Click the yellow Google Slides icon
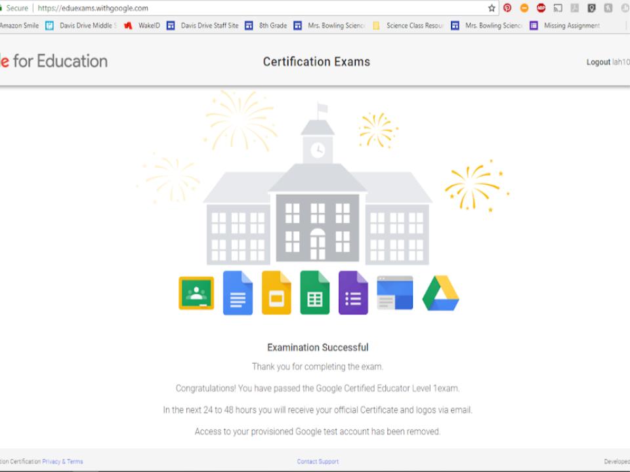This screenshot has height=472, width=630. point(276,293)
